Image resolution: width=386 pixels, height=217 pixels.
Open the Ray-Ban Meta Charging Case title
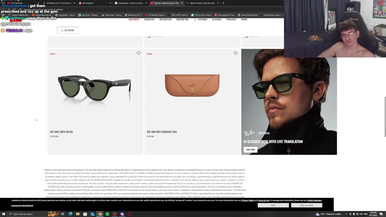[x=162, y=132]
